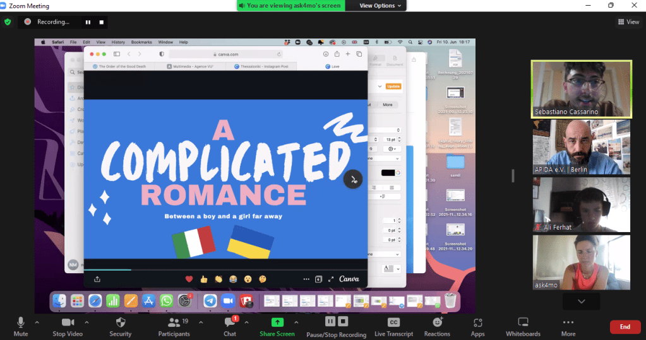Stop the recording at the top bar
This screenshot has height=340, width=646.
[x=101, y=21]
